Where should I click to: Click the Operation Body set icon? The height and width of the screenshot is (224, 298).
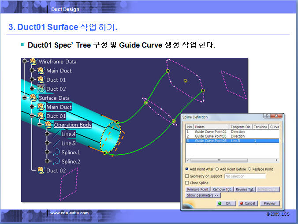click(48, 125)
